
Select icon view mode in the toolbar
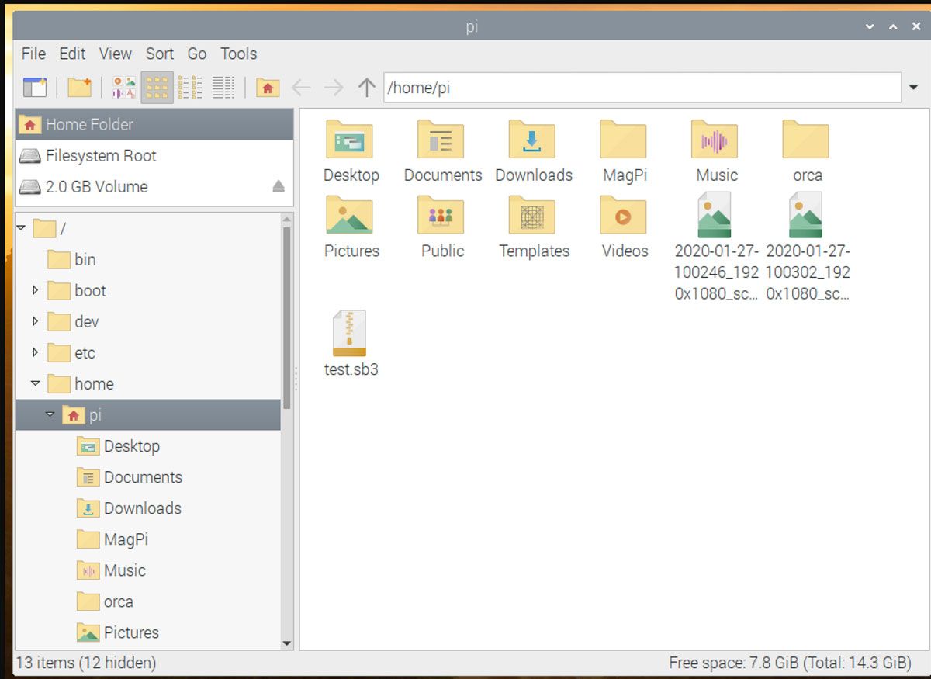[156, 87]
